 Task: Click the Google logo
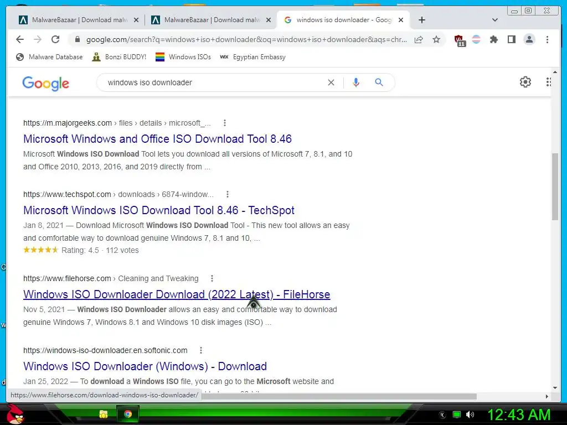click(45, 83)
